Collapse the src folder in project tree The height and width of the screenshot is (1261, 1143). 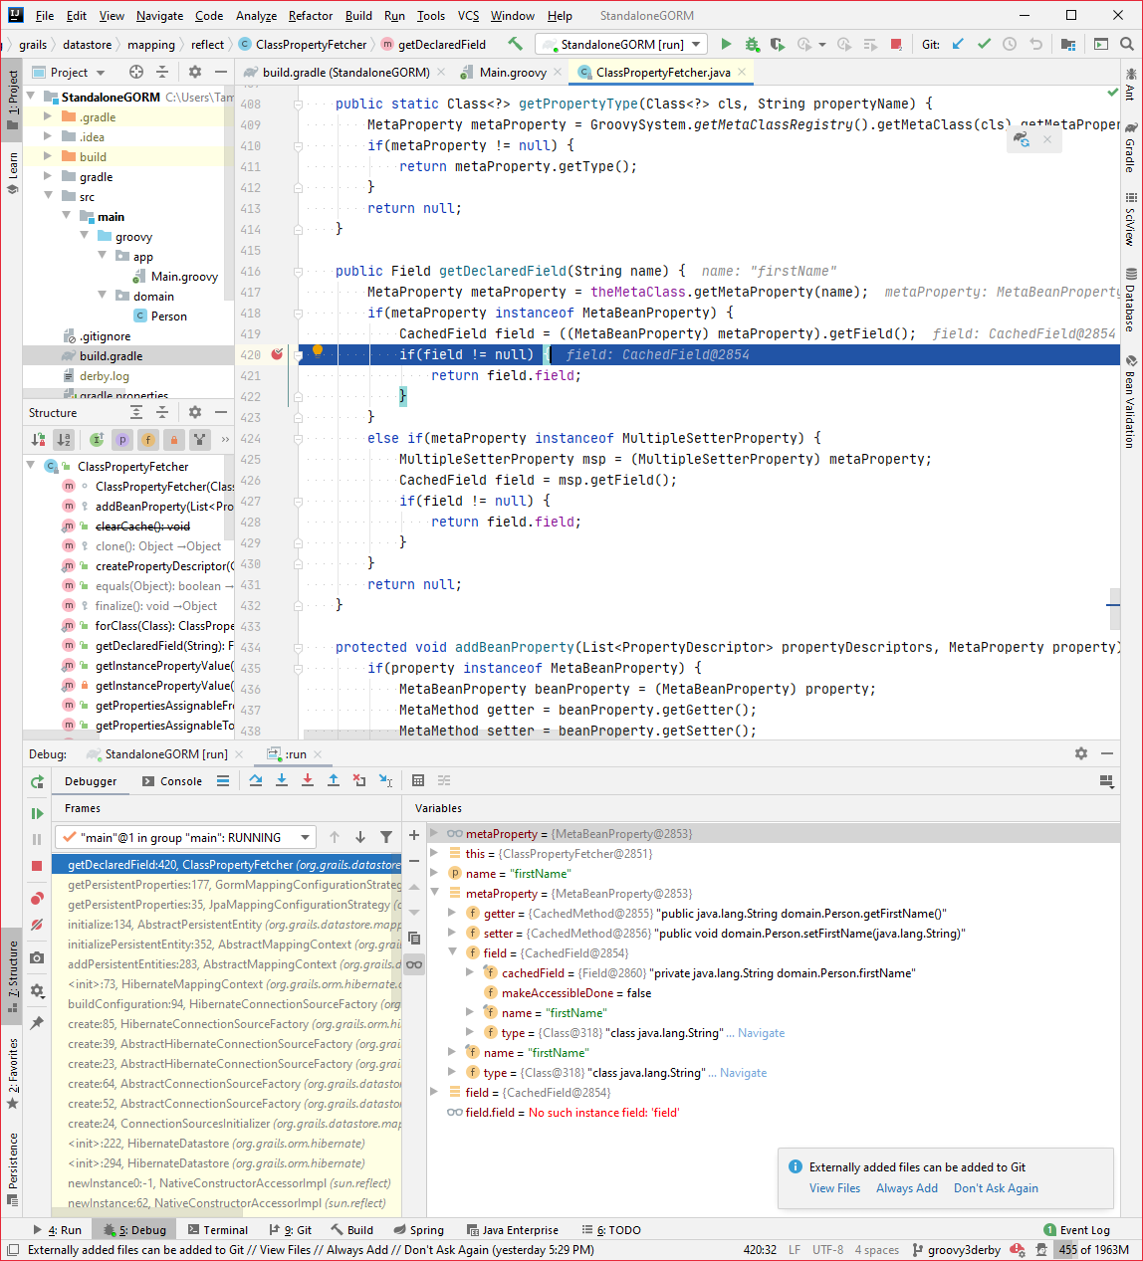click(47, 196)
